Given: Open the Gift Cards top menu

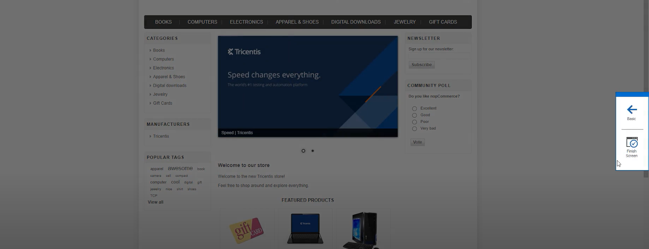Looking at the screenshot, I should (x=443, y=22).
